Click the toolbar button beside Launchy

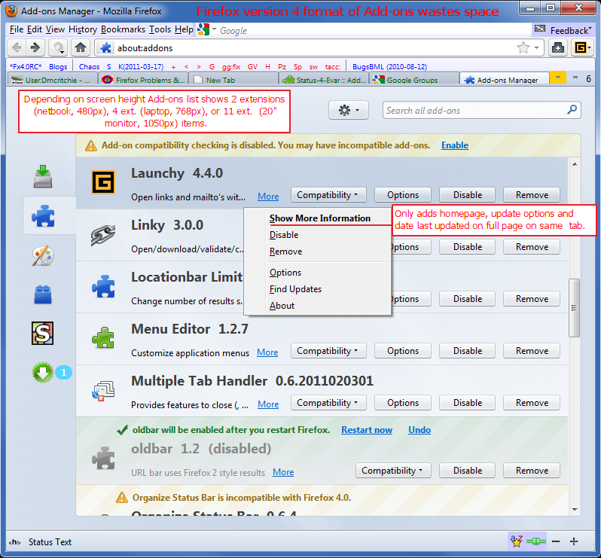pyautogui.click(x=558, y=48)
